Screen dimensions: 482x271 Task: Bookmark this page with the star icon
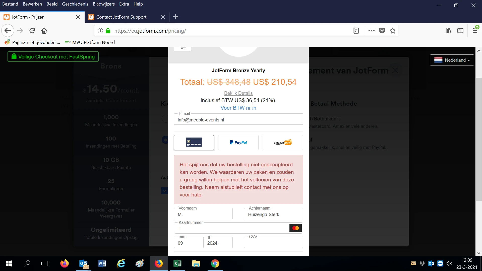click(392, 31)
